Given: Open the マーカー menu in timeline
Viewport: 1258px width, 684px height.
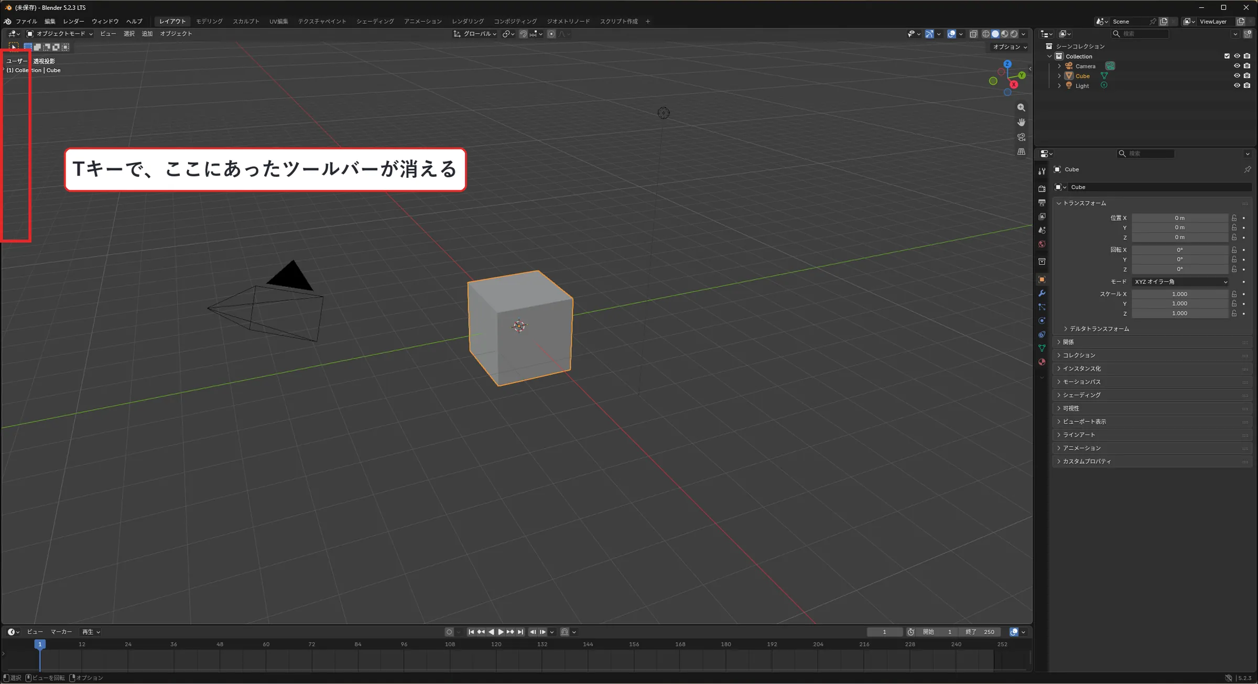Looking at the screenshot, I should tap(61, 632).
